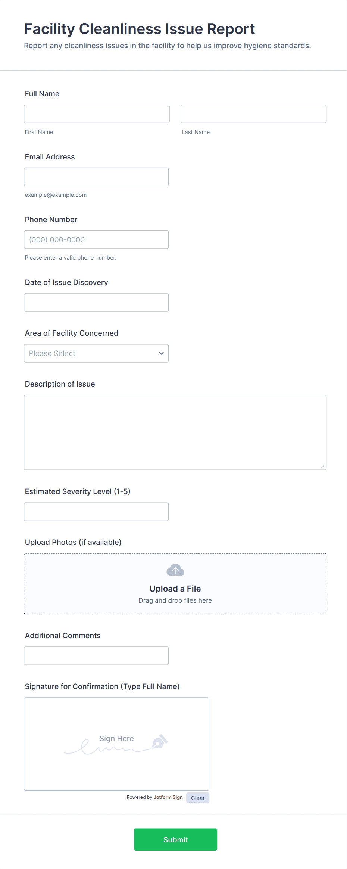Open the Jotform Sign link
347x869 pixels.
point(168,797)
